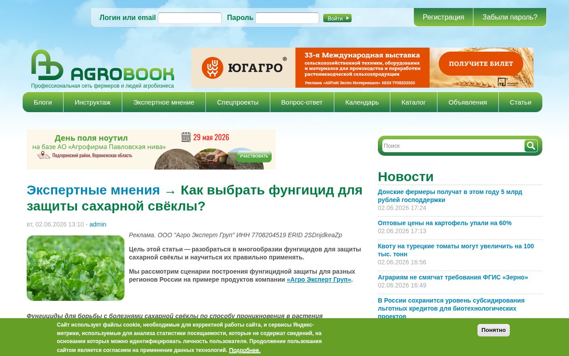Screen dimensions: 569x356
Task: Open news about требования ФГИС «Зерно»
Action: point(453,277)
